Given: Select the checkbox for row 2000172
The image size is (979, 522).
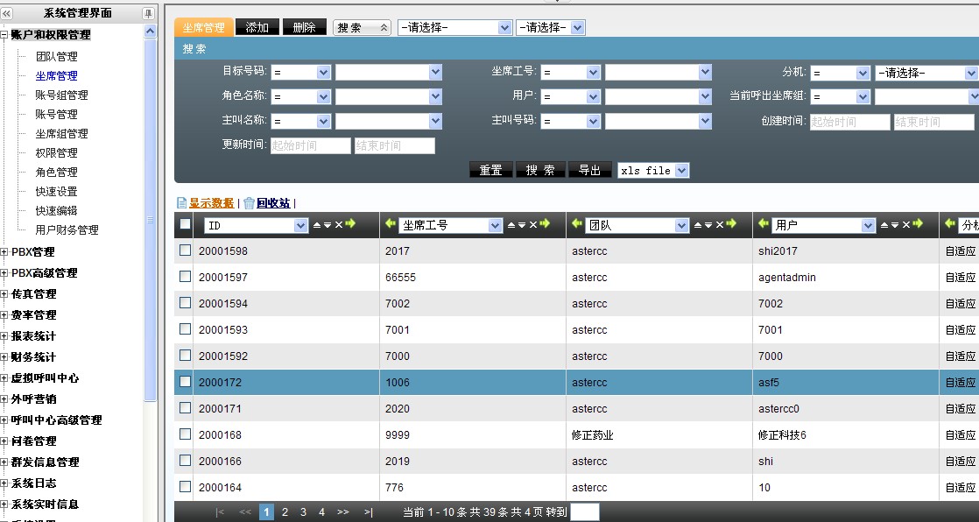Looking at the screenshot, I should tap(185, 382).
